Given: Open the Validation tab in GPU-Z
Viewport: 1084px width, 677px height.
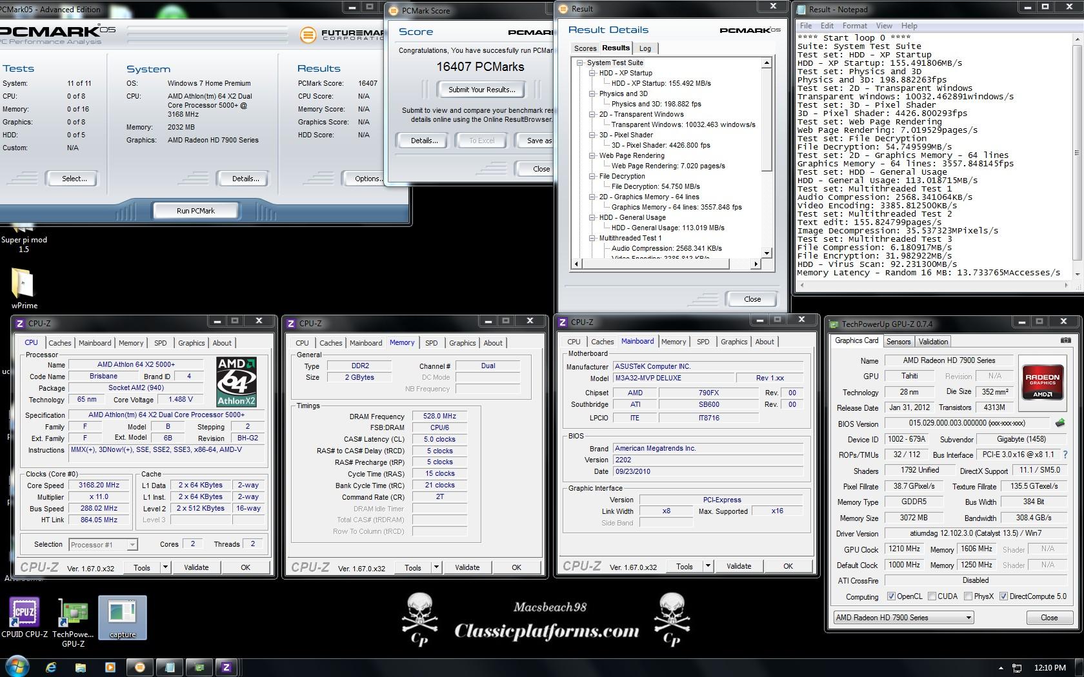Looking at the screenshot, I should tap(933, 342).
